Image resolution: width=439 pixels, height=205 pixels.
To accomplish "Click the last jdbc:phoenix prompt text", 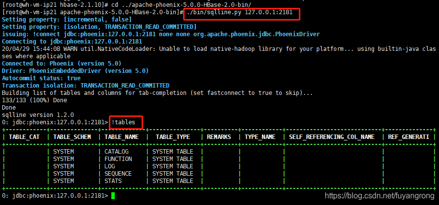I will click(x=55, y=196).
